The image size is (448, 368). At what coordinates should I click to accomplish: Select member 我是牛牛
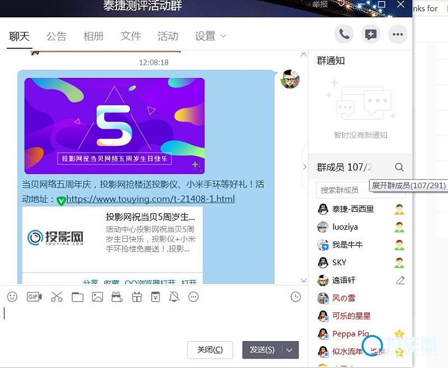(347, 245)
